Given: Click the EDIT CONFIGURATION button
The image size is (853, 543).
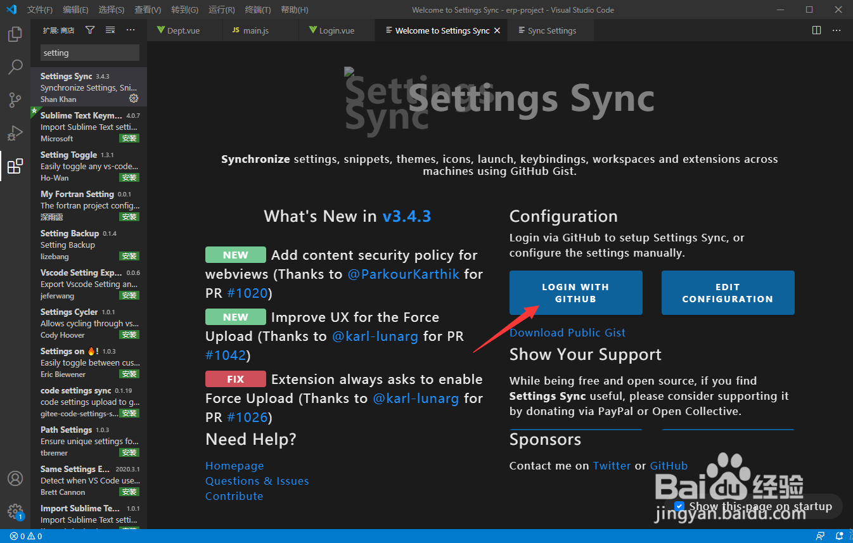Looking at the screenshot, I should point(728,293).
